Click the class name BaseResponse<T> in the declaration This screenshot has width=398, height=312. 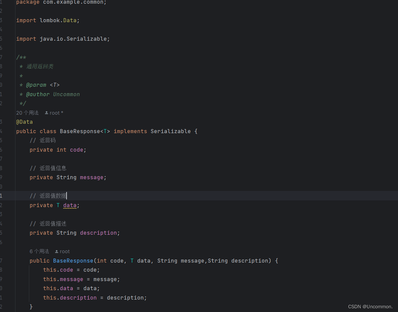click(85, 131)
